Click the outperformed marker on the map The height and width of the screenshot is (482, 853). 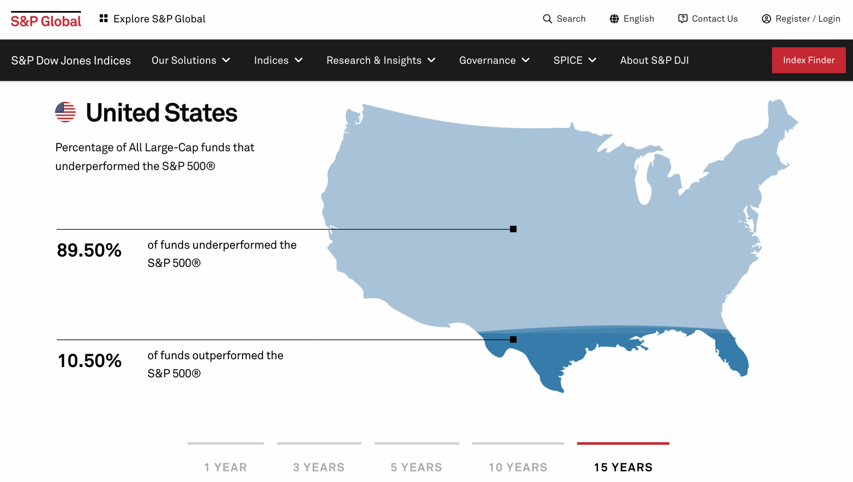pyautogui.click(x=513, y=339)
